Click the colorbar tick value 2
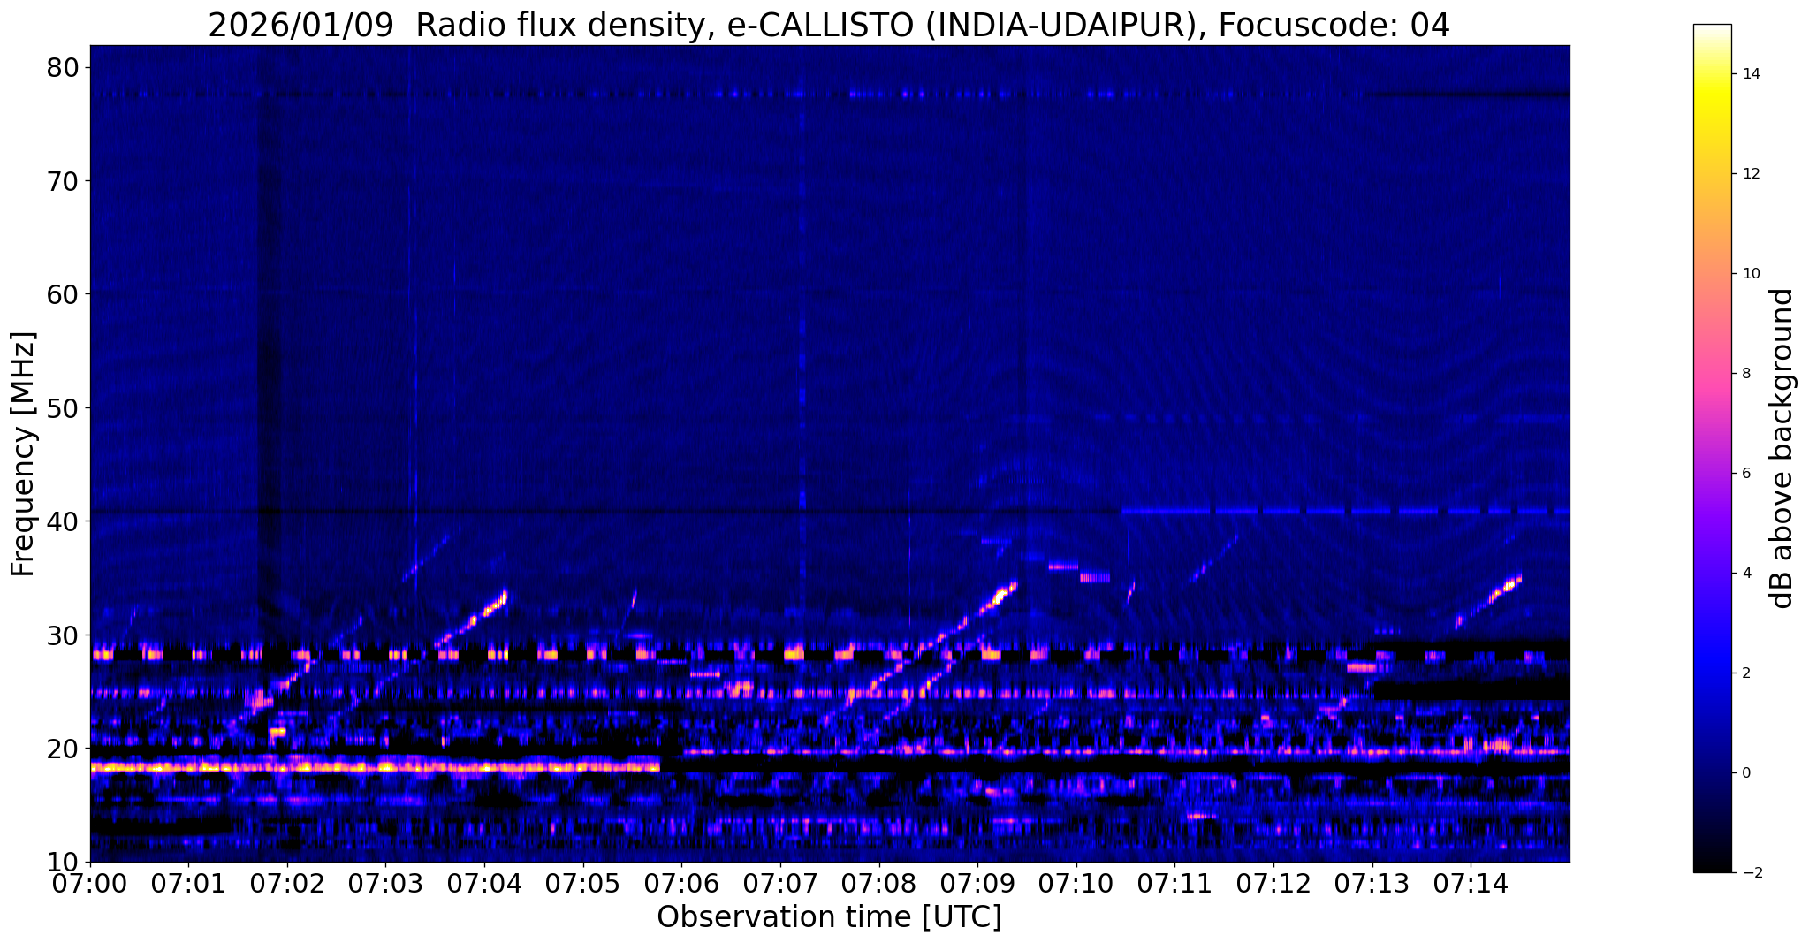1809x943 pixels. click(1744, 673)
